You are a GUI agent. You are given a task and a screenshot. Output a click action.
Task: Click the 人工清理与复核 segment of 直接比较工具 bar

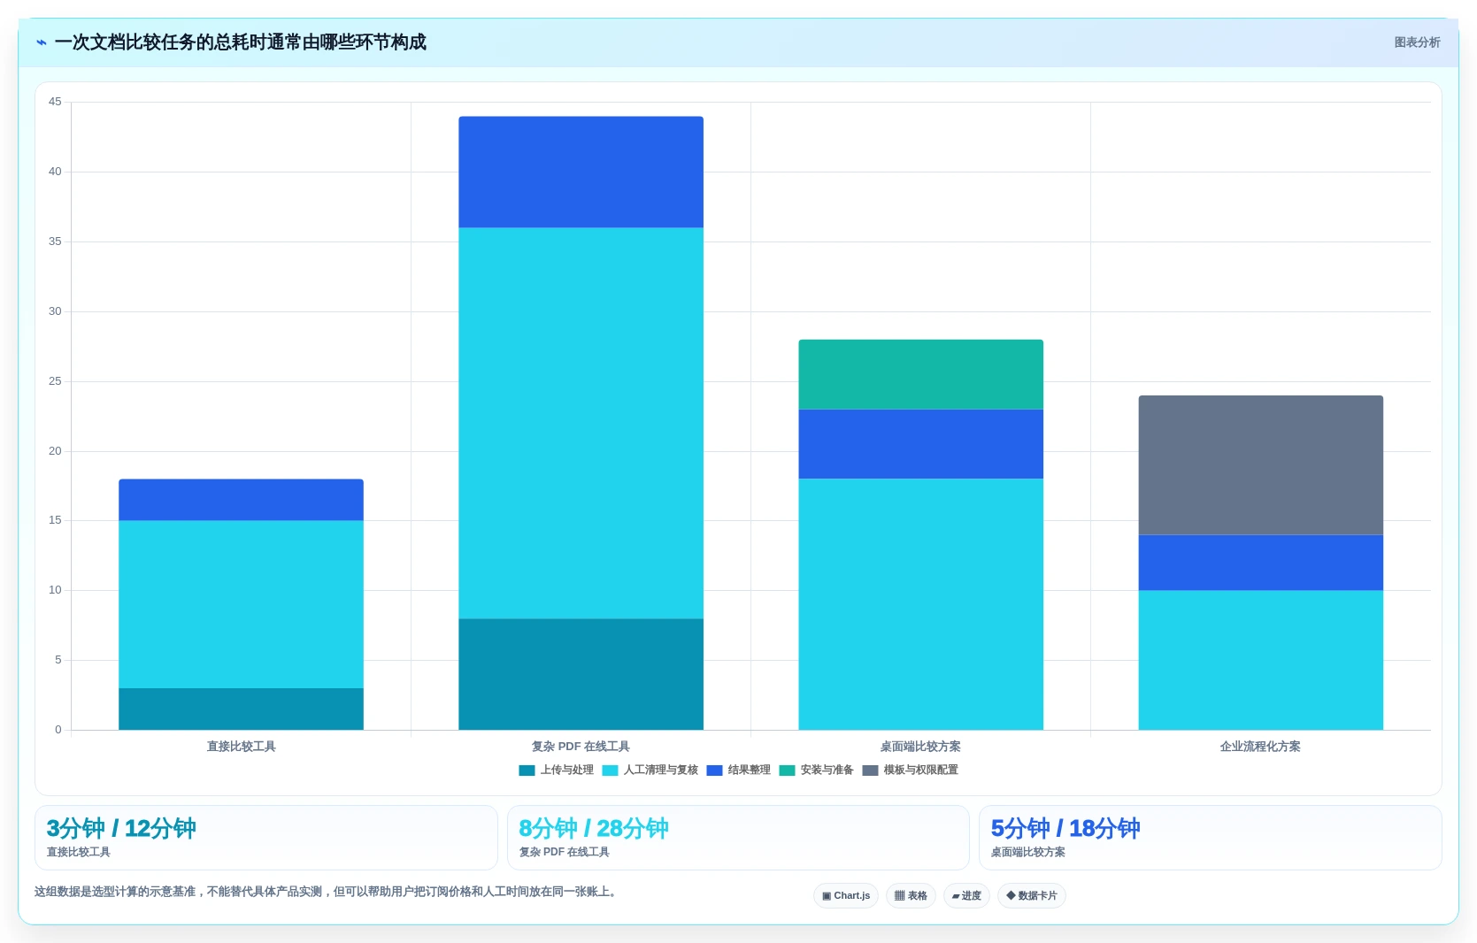tap(241, 604)
